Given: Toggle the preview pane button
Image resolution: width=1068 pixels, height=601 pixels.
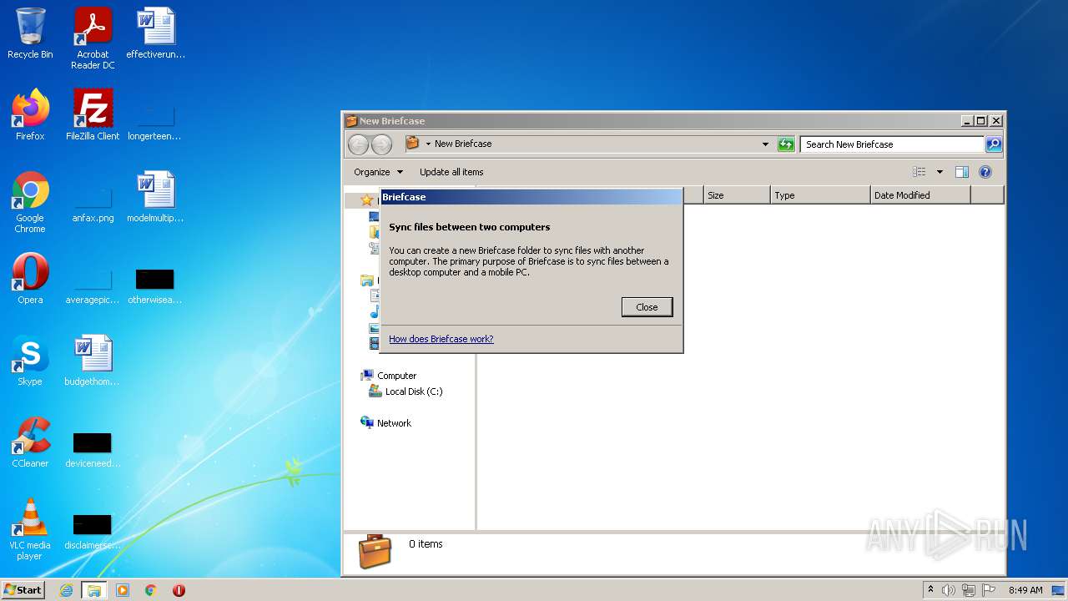Looking at the screenshot, I should pyautogui.click(x=961, y=172).
